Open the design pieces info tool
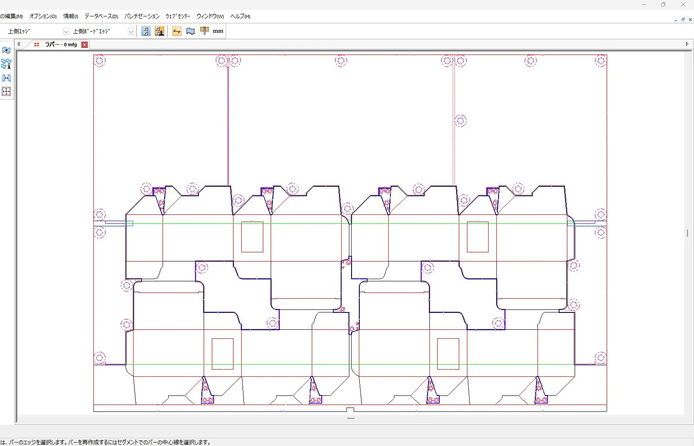694x446 pixels. pyautogui.click(x=6, y=64)
